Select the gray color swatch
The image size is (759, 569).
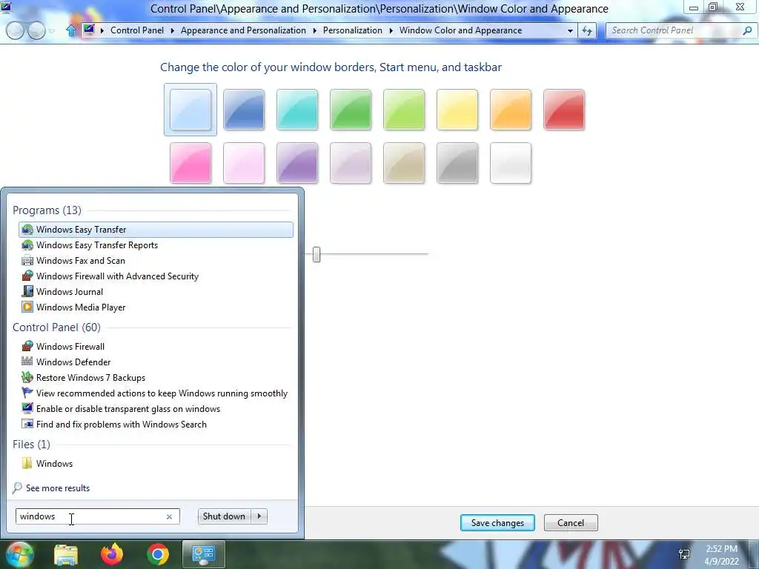[457, 163]
